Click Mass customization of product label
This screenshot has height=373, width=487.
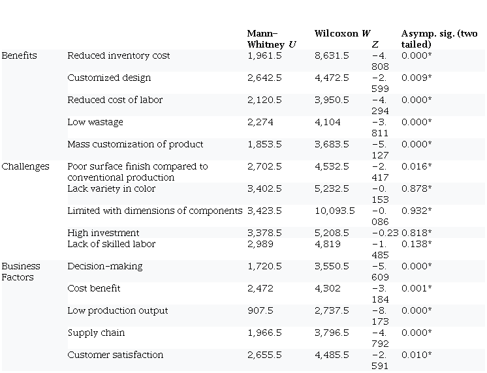click(135, 145)
